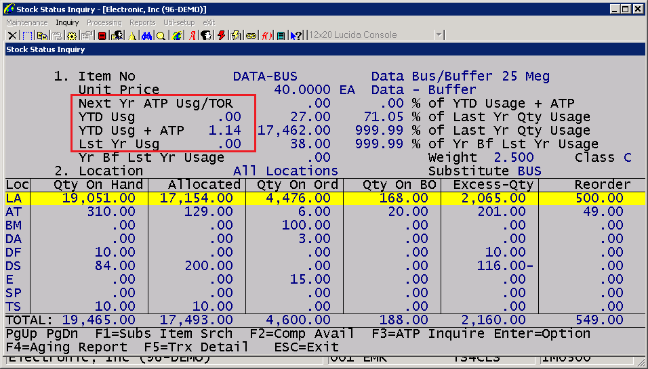
Task: Click the PgDn label
Action: [x=62, y=334]
